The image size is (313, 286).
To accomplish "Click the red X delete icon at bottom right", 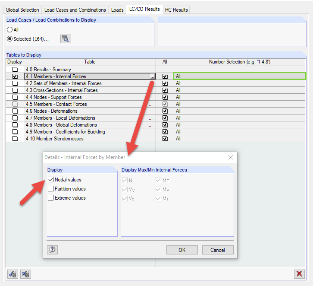I will pyautogui.click(x=299, y=274).
